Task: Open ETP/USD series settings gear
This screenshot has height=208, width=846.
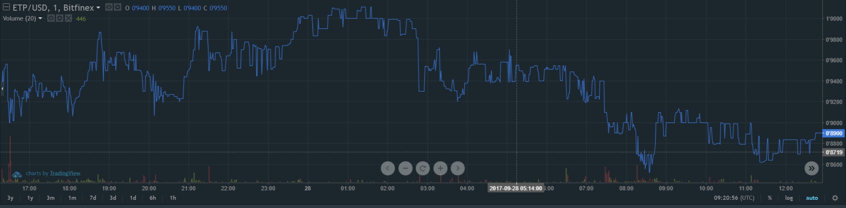Action: [x=117, y=7]
